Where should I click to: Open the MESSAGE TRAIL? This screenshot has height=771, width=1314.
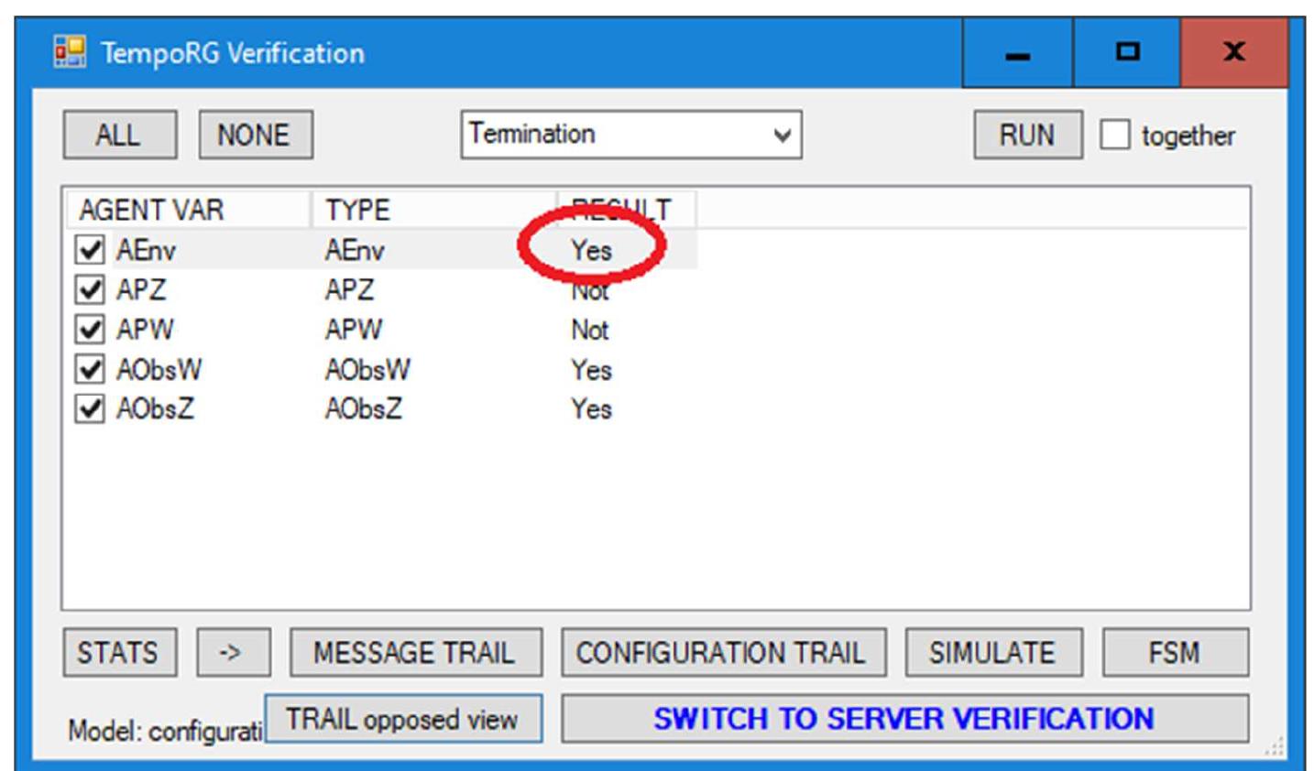click(415, 653)
